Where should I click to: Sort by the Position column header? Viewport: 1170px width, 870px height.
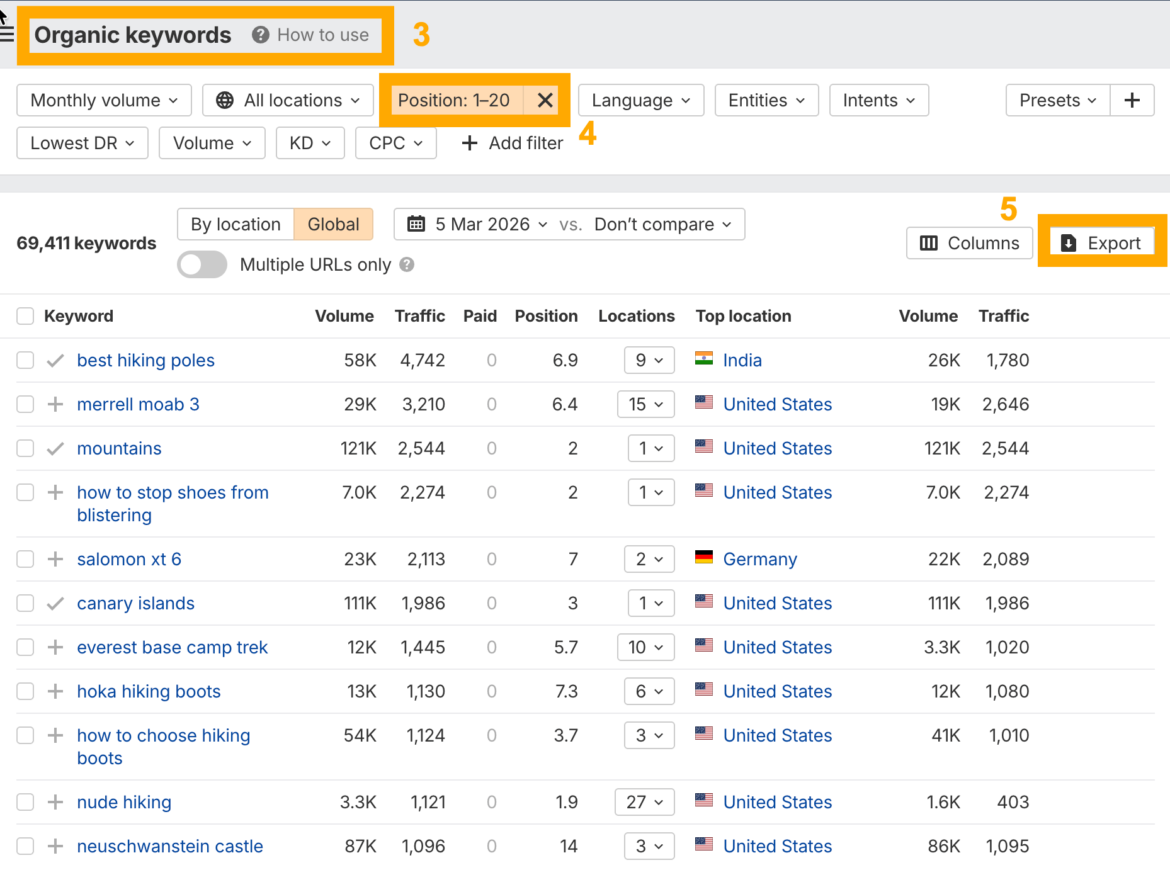546,316
